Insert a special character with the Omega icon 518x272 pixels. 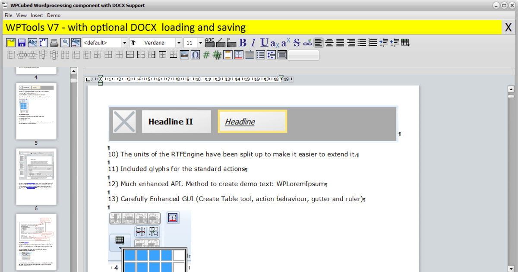195,54
